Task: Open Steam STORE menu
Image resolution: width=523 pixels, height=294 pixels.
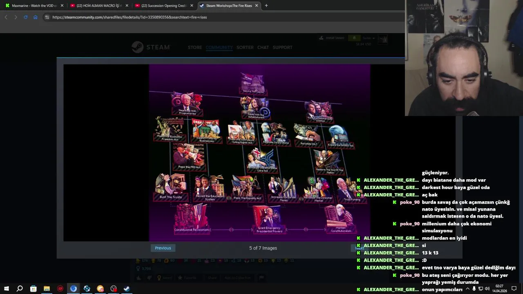Action: tap(195, 47)
